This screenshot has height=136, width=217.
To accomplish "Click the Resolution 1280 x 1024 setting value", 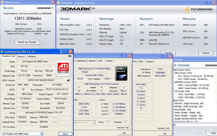I will (125, 25).
